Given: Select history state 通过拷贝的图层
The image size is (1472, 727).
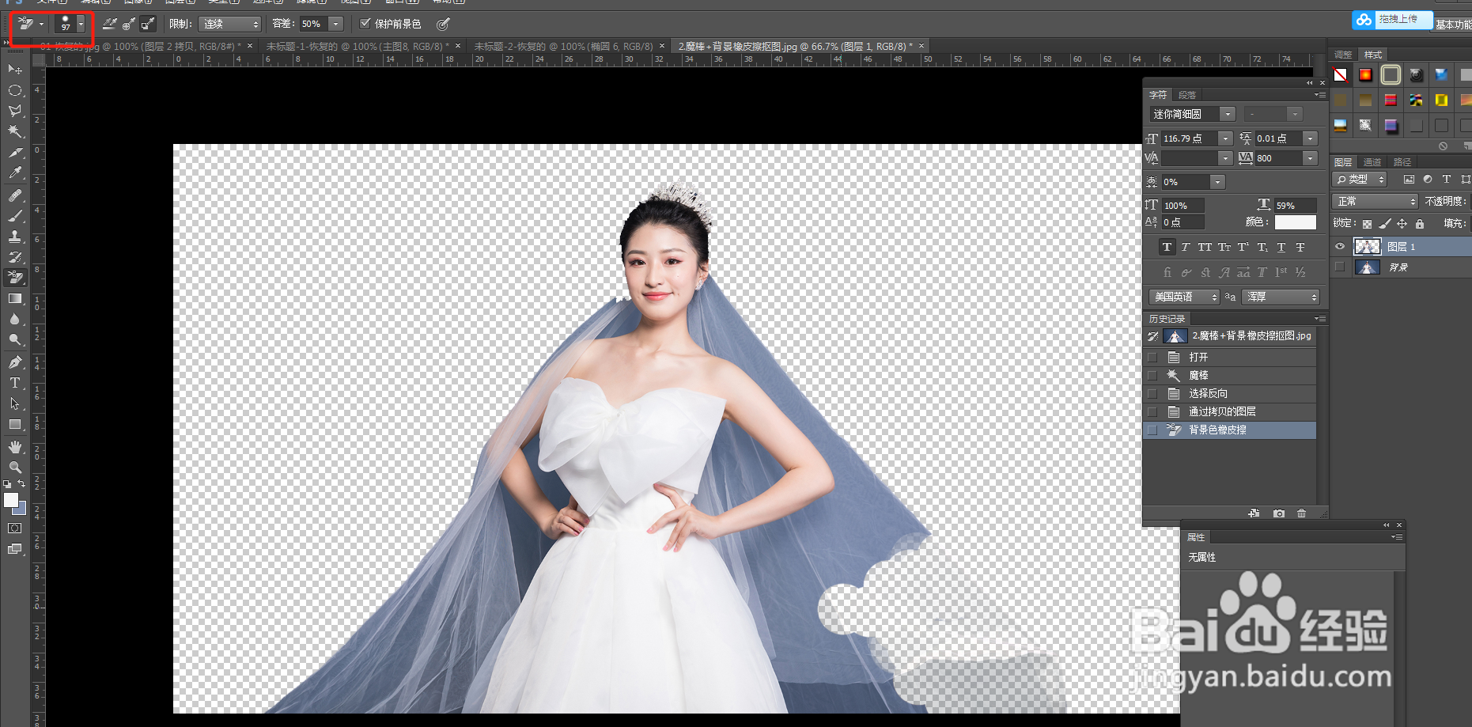Looking at the screenshot, I should pos(1230,411).
